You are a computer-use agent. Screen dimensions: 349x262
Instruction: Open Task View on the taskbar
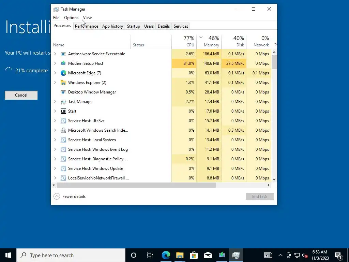150,255
